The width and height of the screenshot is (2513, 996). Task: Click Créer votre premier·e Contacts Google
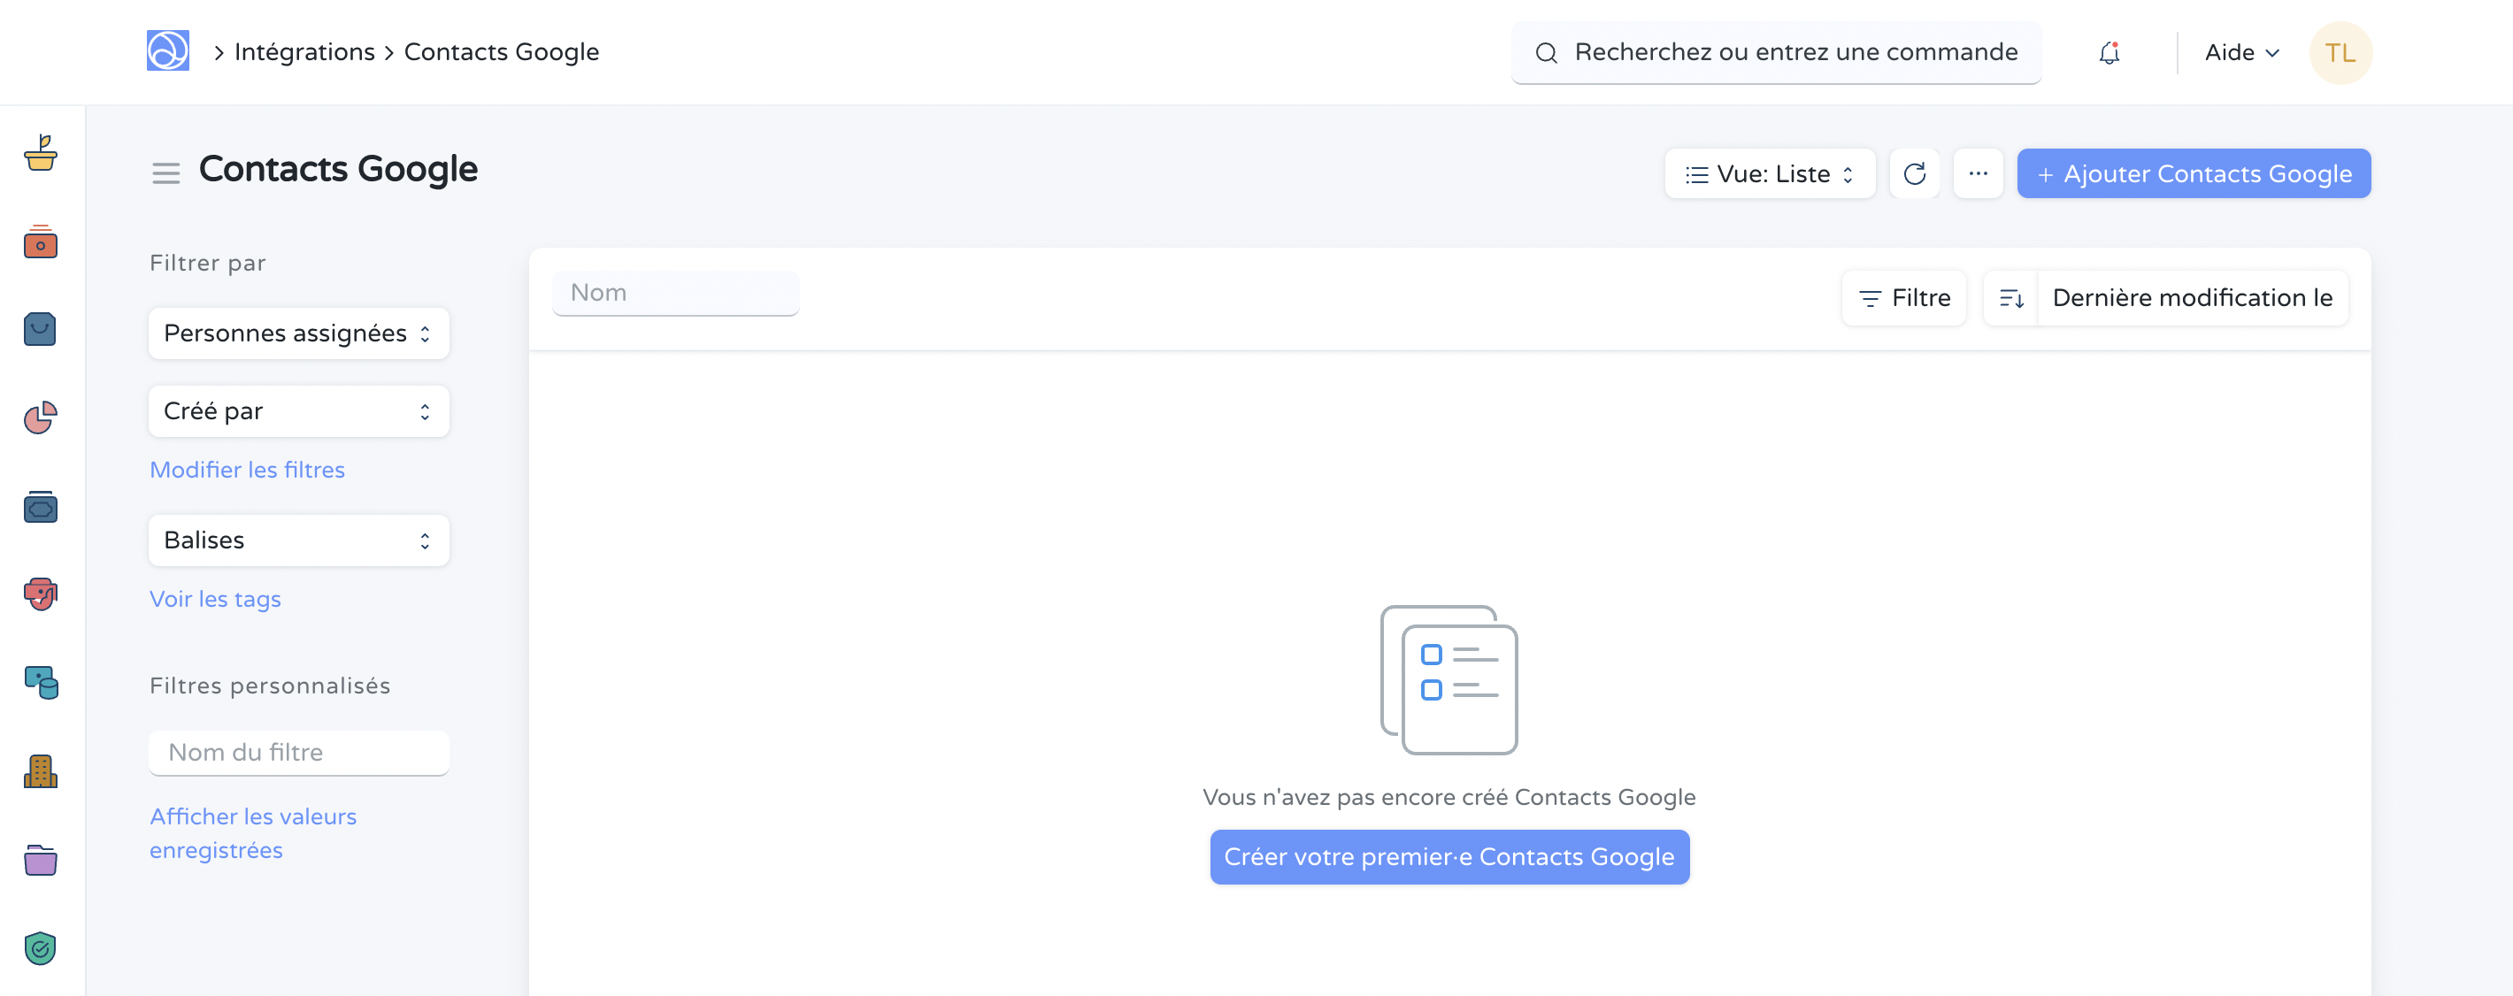(1449, 856)
